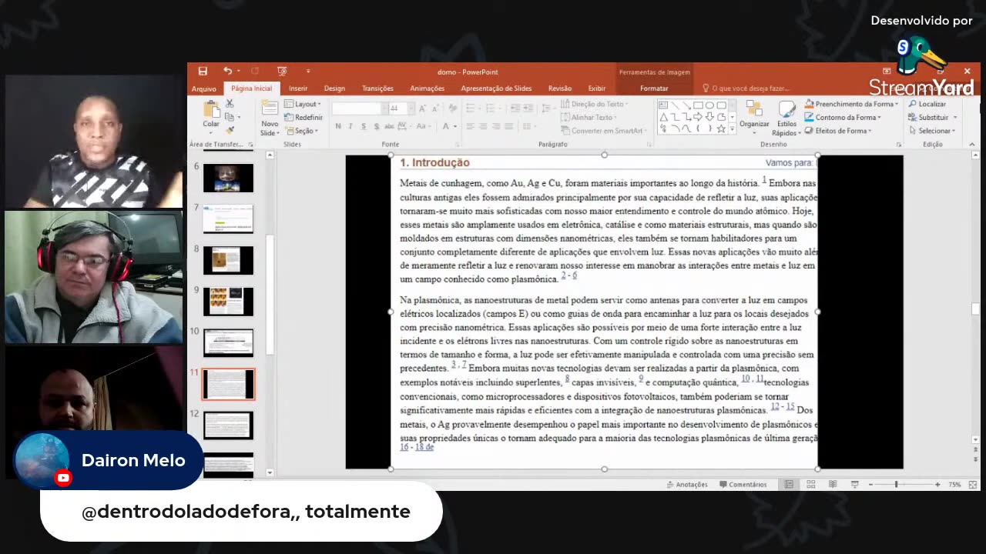Select the right arrow shape in gallery
The image size is (986, 554).
click(x=698, y=117)
